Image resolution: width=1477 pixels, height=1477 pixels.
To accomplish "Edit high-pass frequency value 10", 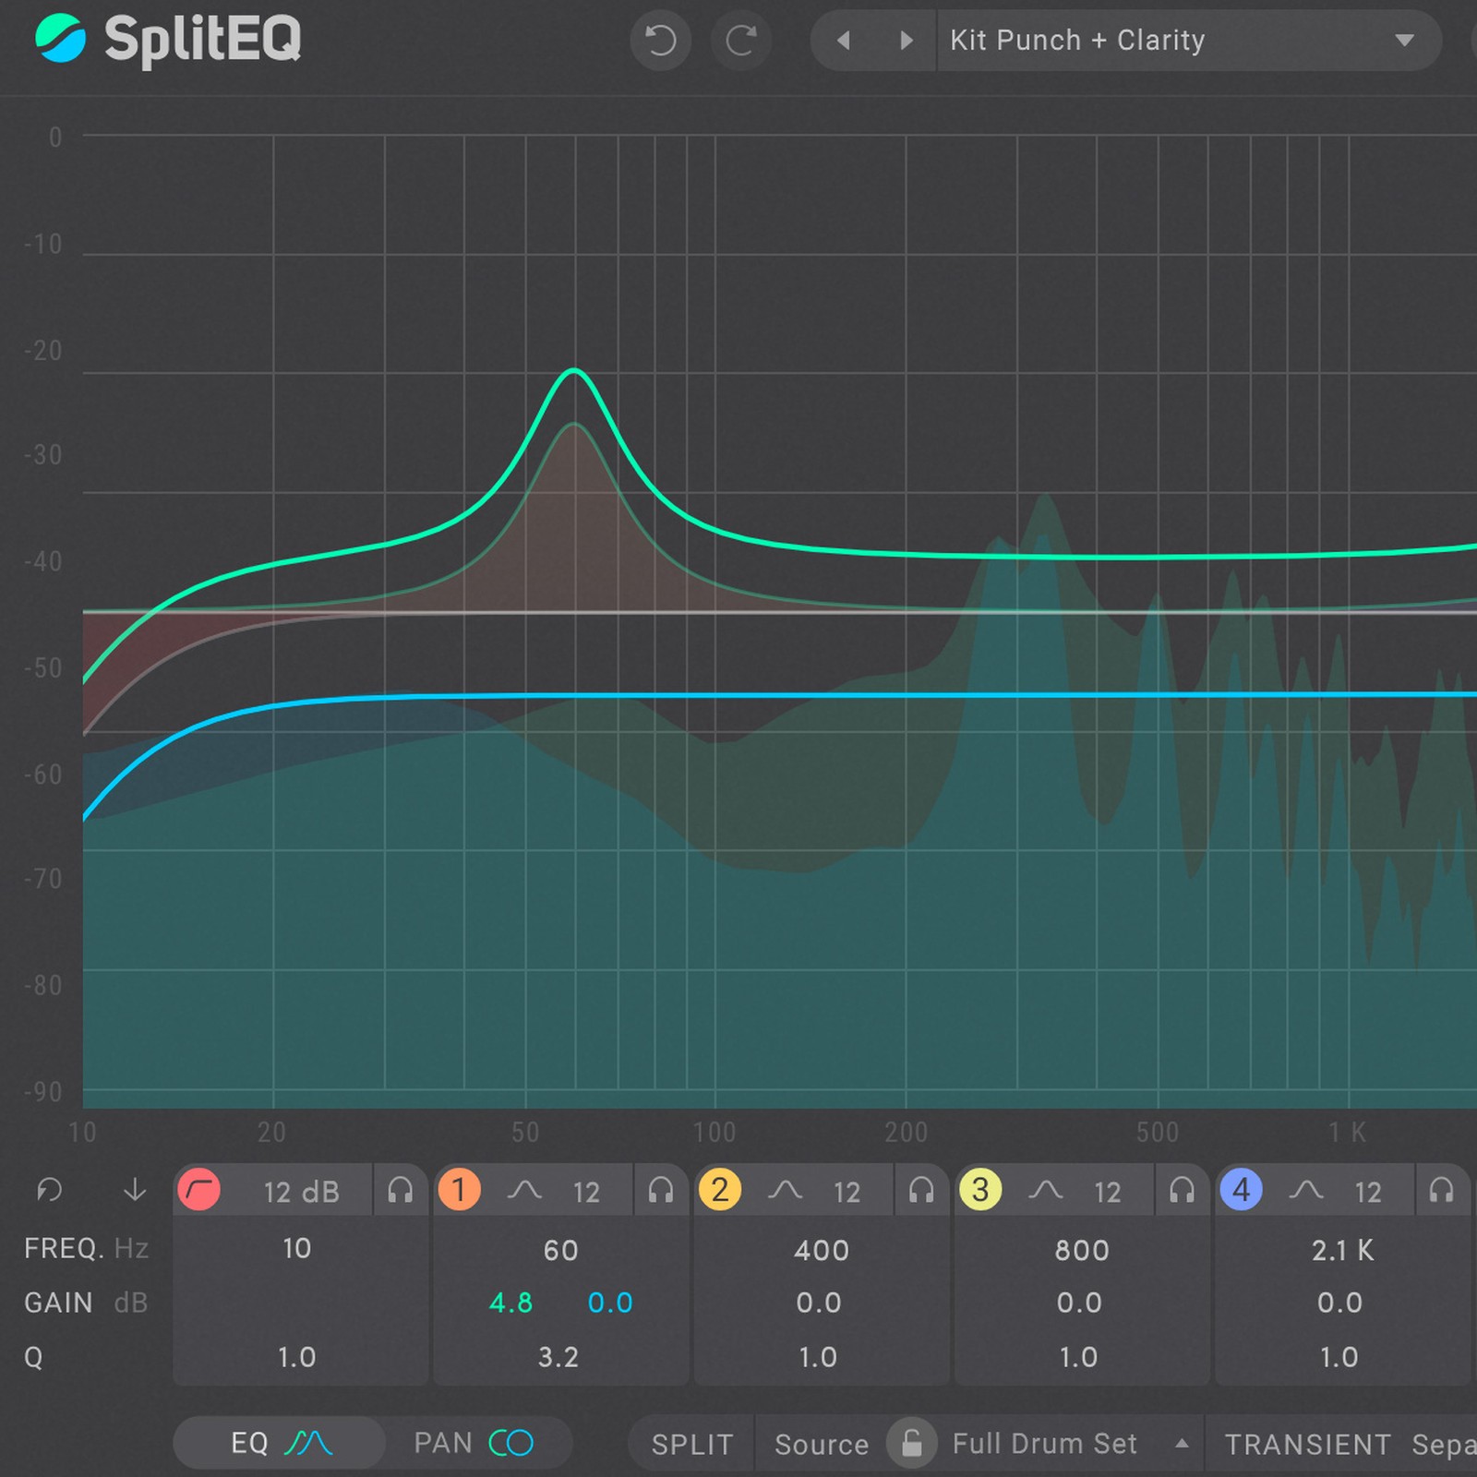I will pos(297,1249).
